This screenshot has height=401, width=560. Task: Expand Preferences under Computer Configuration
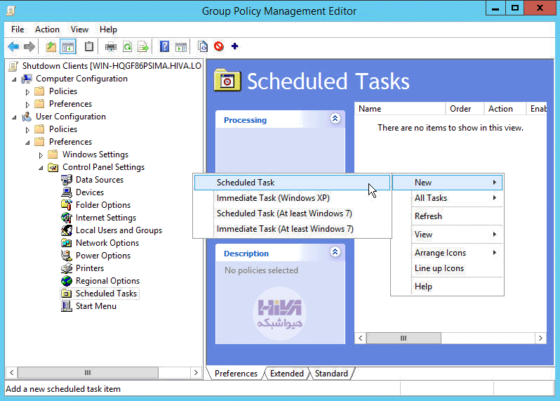point(27,105)
